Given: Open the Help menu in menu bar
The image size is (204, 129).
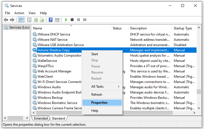Looking at the screenshot, I should pos(43,13).
